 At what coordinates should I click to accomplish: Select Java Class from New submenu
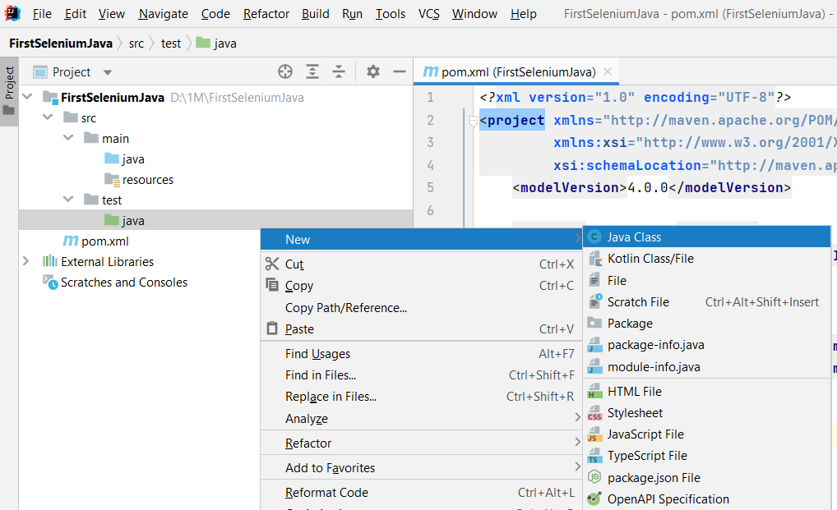coord(634,237)
